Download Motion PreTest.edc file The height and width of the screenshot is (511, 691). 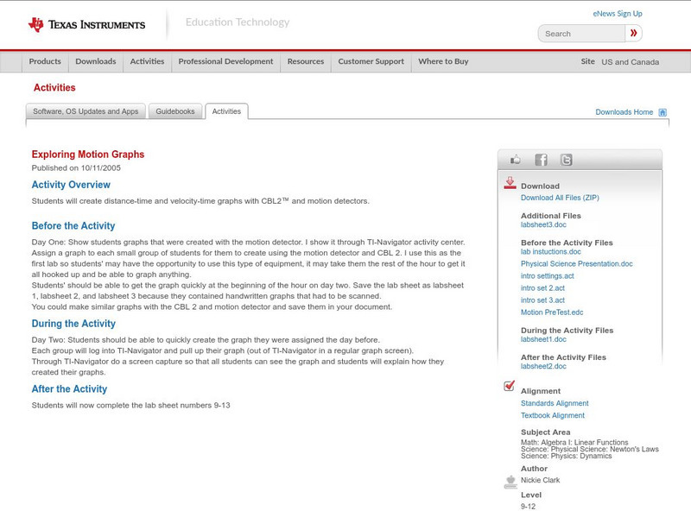[552, 312]
